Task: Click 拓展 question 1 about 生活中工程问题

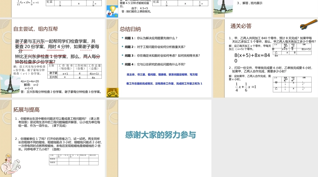Action: click(x=58, y=122)
